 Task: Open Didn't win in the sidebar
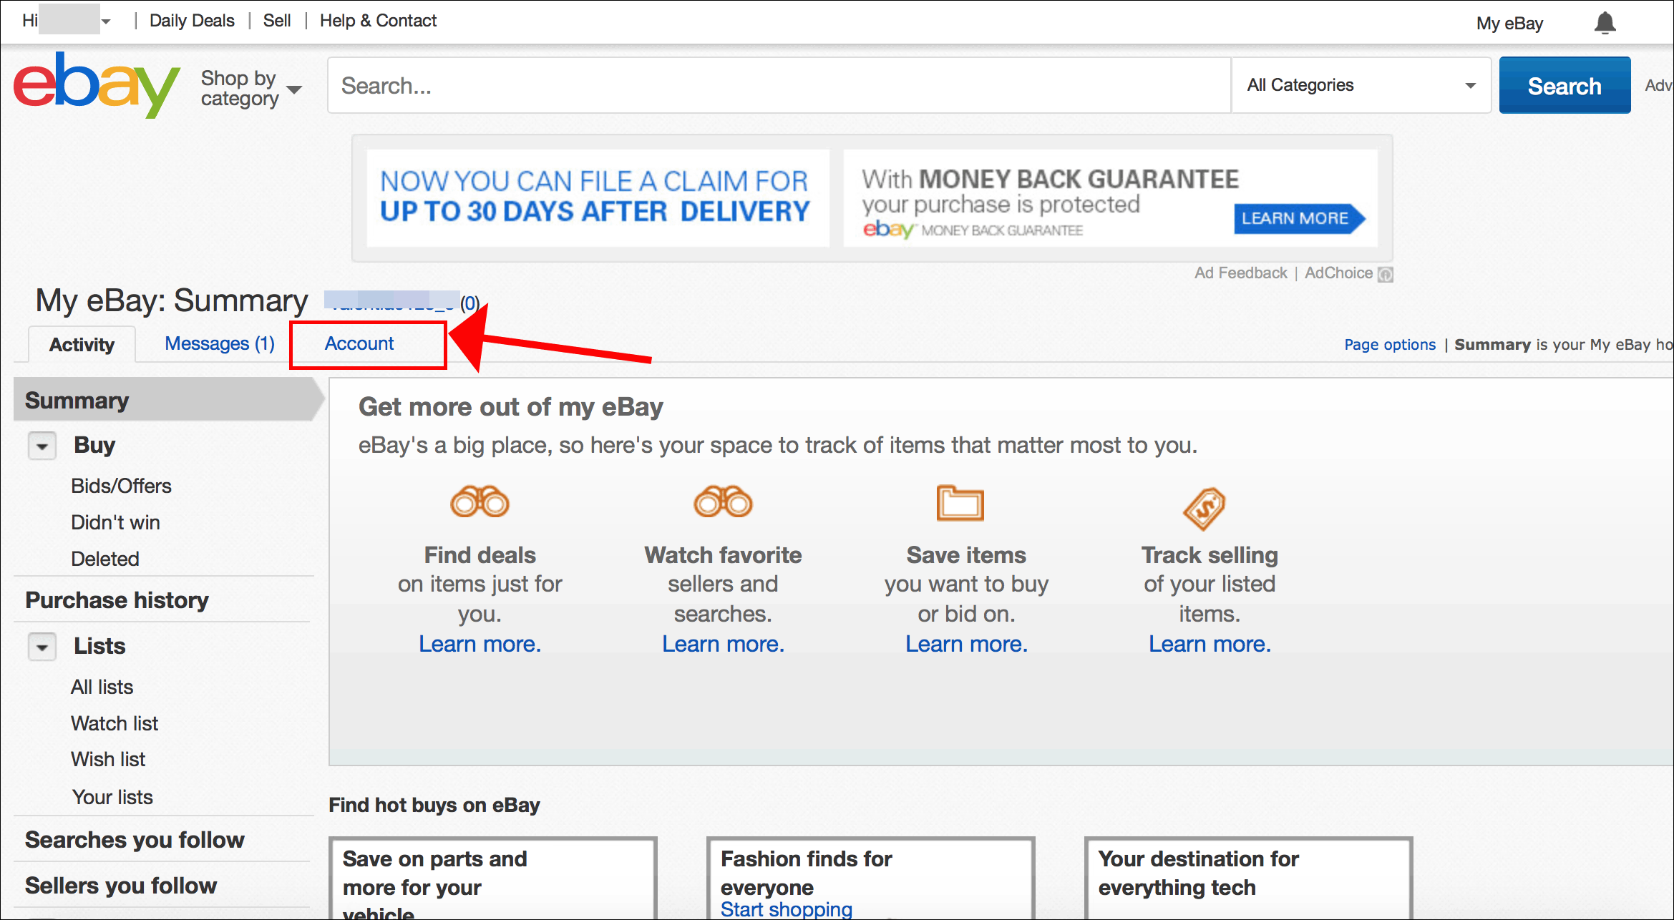pos(115,522)
